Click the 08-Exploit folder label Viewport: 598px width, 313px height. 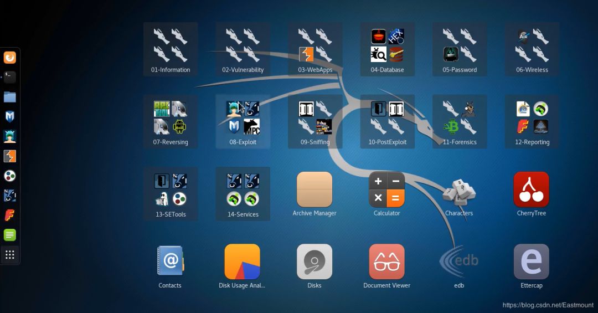pyautogui.click(x=243, y=142)
